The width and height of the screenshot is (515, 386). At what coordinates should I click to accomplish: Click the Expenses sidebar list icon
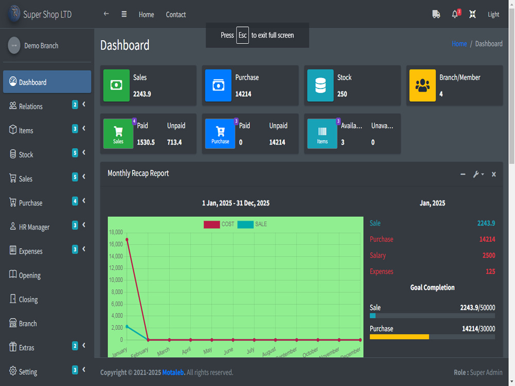tap(13, 251)
